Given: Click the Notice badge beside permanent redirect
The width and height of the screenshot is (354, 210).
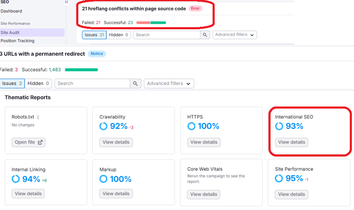Looking at the screenshot, I should [x=97, y=53].
